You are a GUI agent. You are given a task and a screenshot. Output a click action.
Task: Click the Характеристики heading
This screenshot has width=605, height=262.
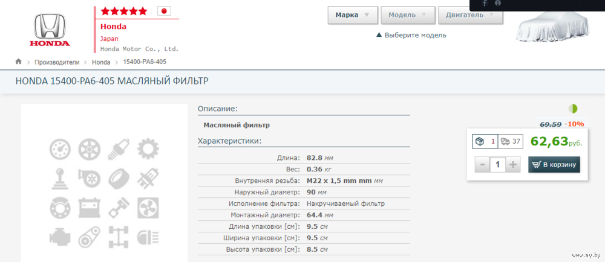229,141
